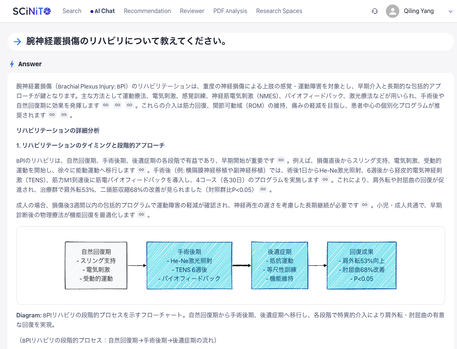
Task: Open the headset support icon
Action: 375,11
